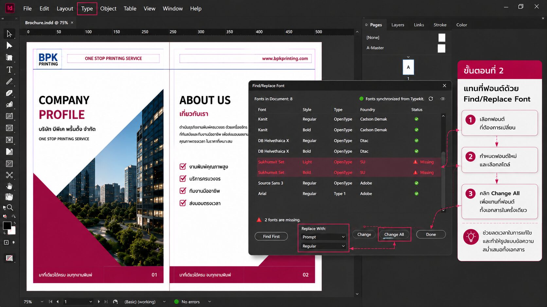Click the font list vertical scrollbar
Image resolution: width=547 pixels, height=307 pixels.
point(443,163)
